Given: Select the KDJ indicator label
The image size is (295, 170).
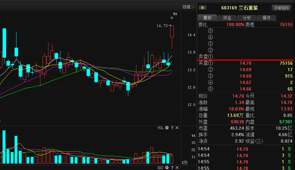Looking at the screenshot, I should click(x=161, y=168).
